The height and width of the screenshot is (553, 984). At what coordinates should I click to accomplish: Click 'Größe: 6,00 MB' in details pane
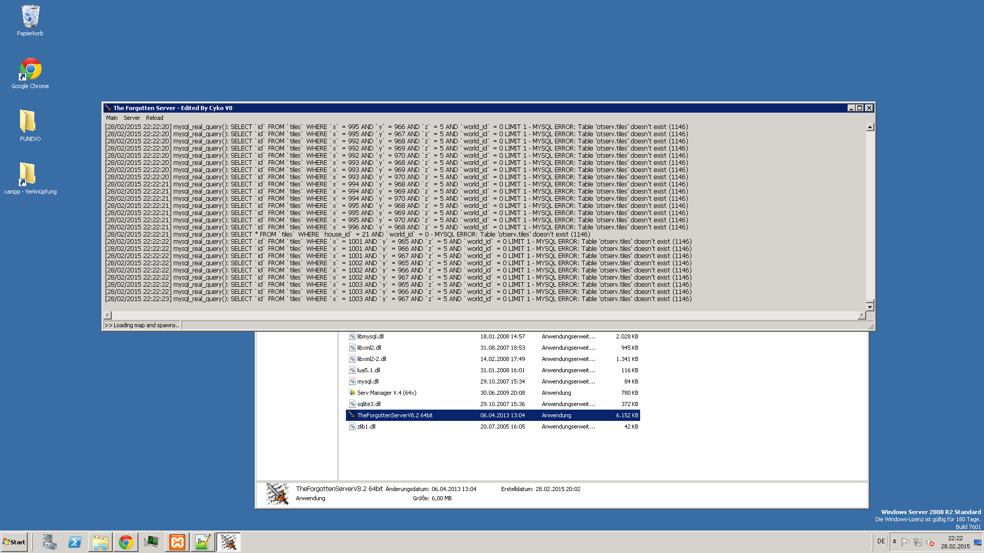[x=432, y=498]
